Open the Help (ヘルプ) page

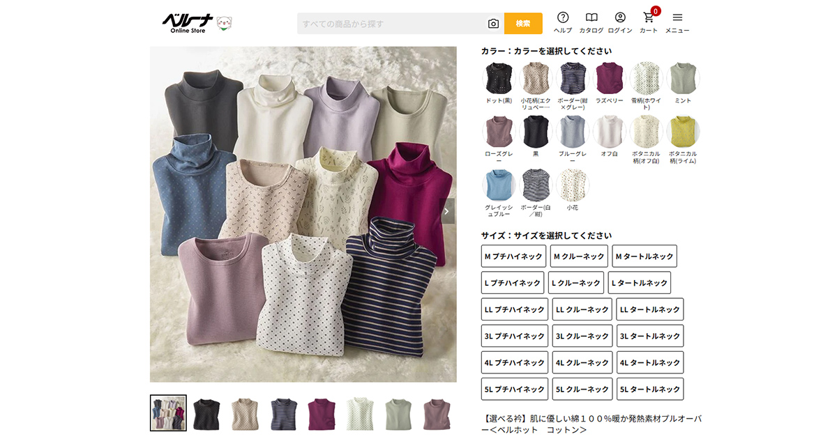(x=563, y=22)
